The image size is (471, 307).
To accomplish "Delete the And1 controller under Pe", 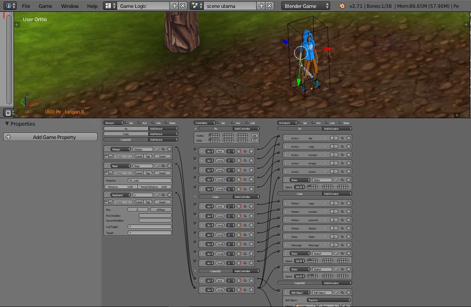I will [251, 161].
